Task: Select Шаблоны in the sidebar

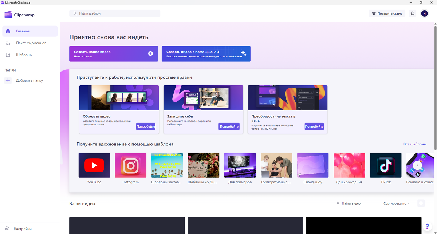Action: 30,55
